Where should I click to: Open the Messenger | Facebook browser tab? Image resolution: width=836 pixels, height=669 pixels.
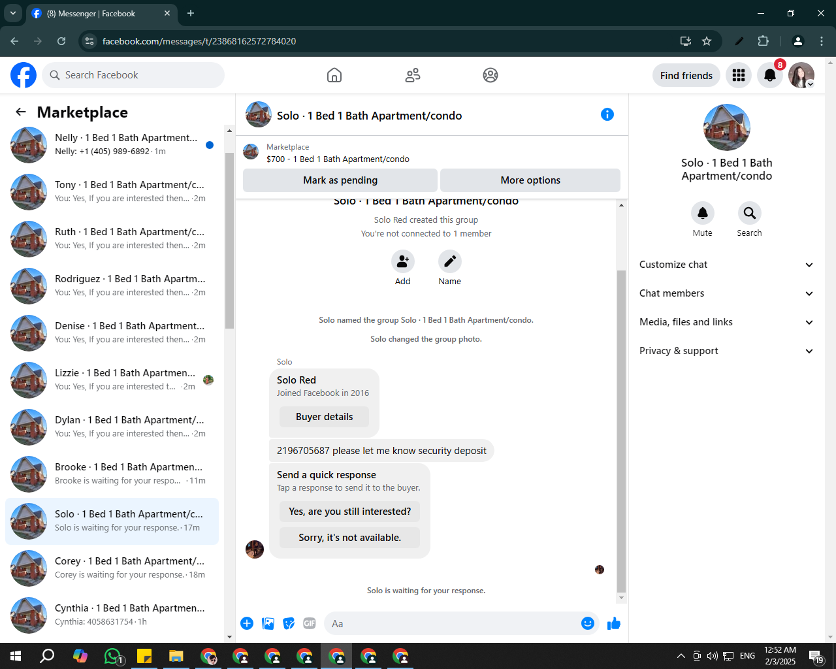[101, 13]
